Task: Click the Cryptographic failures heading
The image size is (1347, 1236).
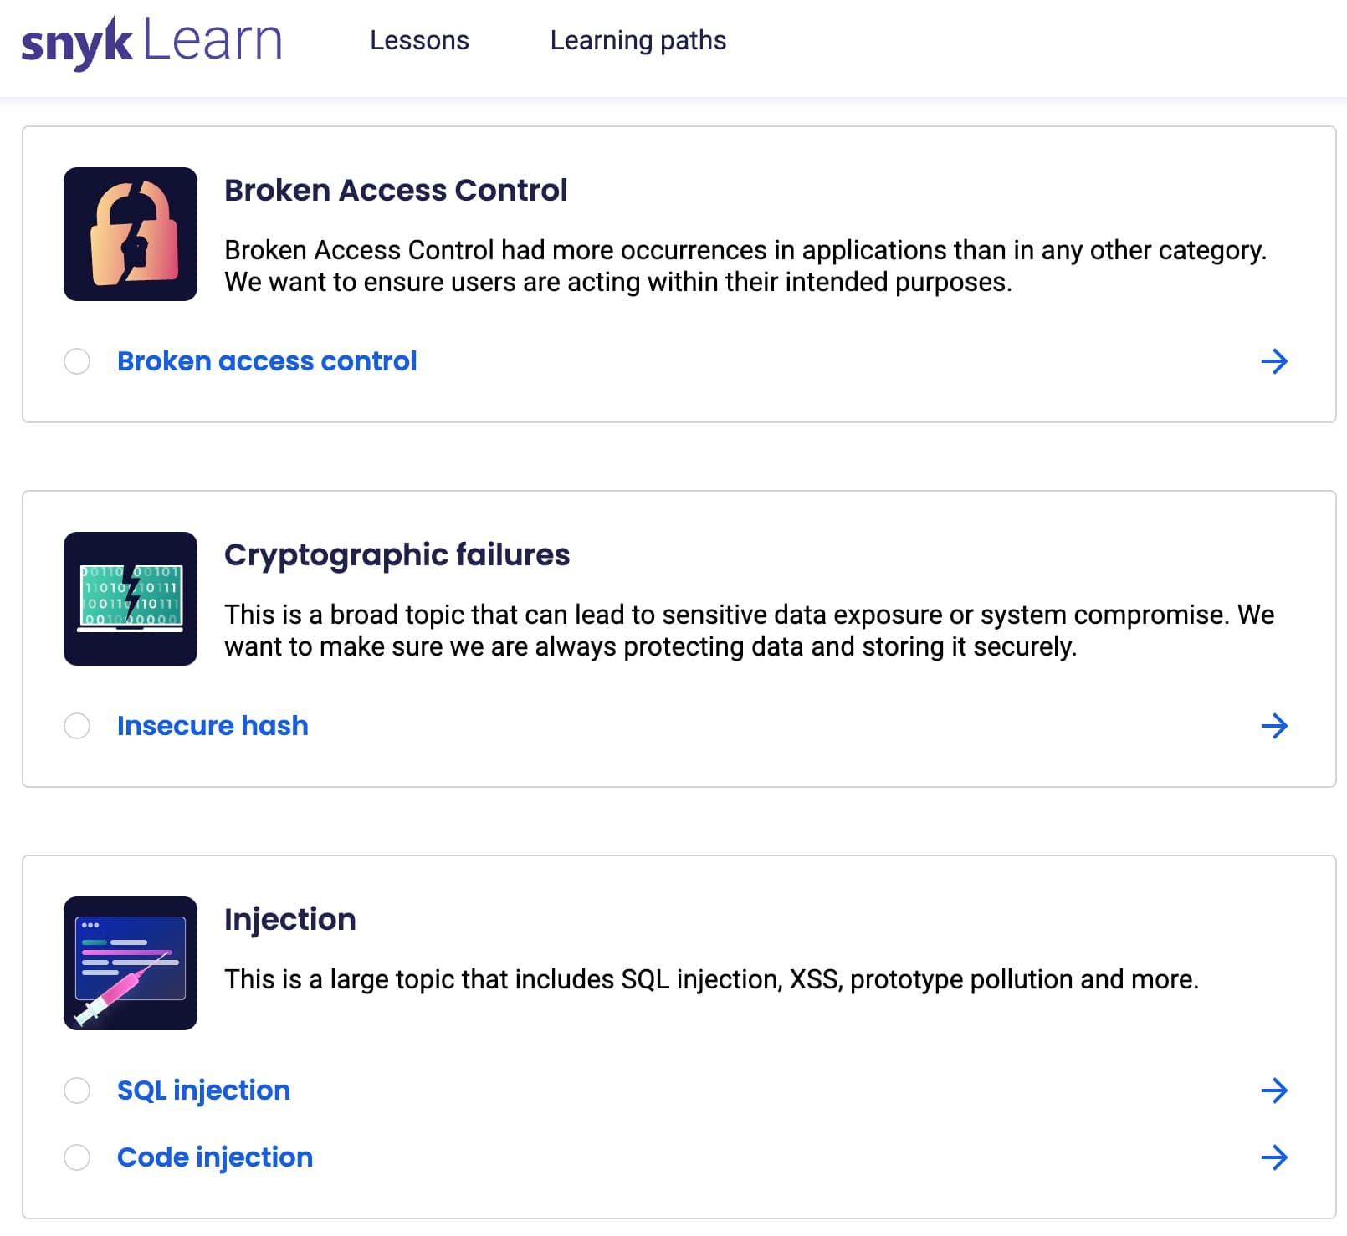Action: 397,555
